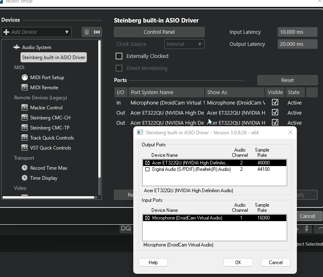Uncheck Visible for first Acer ET322QU output

coord(275,113)
